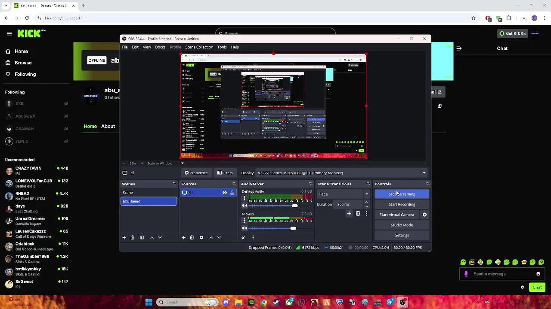Pop out the Controls dock
This screenshot has width=551, height=309.
point(427,184)
